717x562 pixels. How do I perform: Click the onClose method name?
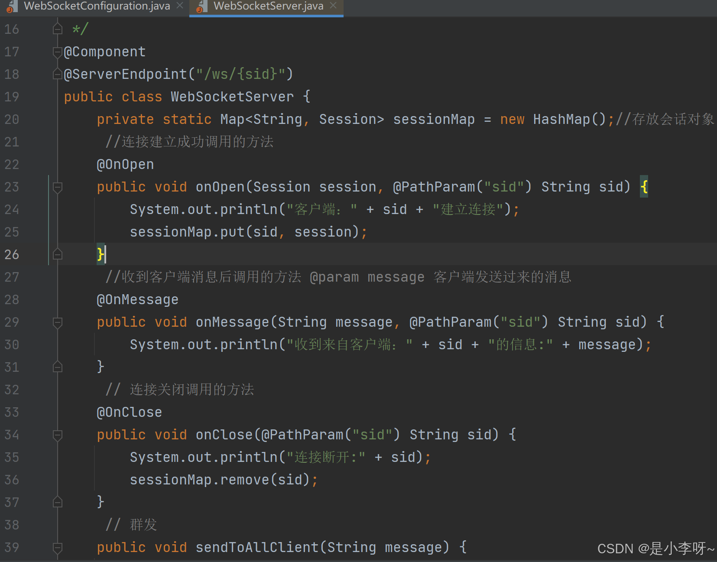(x=224, y=435)
